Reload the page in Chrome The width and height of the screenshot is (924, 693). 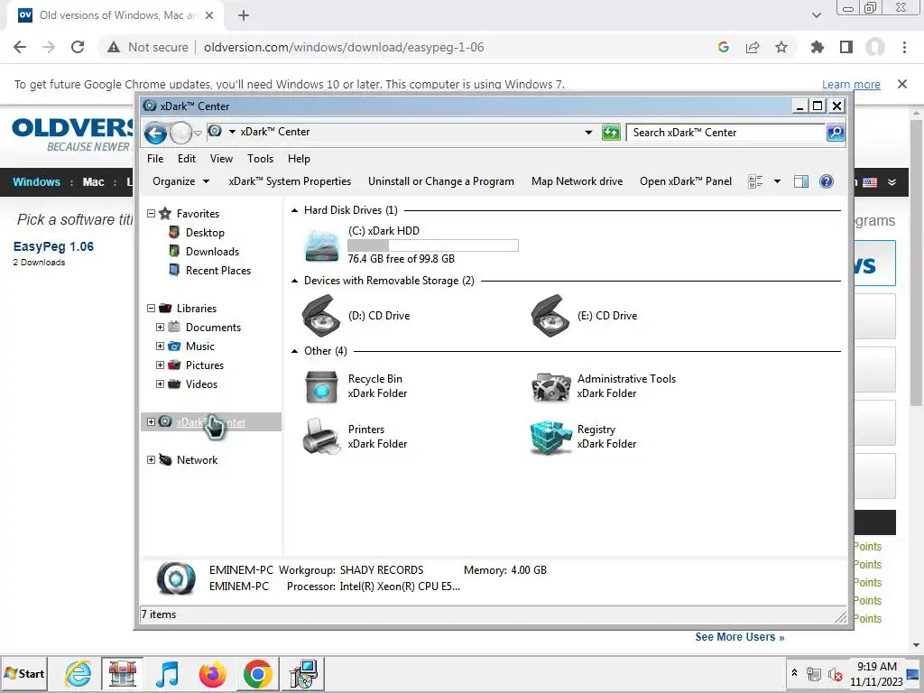78,47
